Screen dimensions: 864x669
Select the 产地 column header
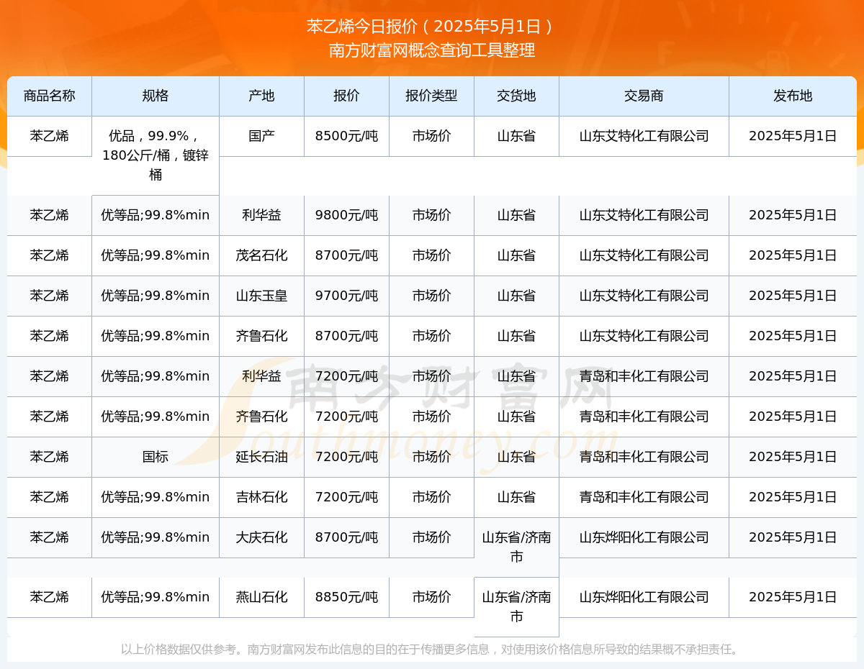(261, 96)
